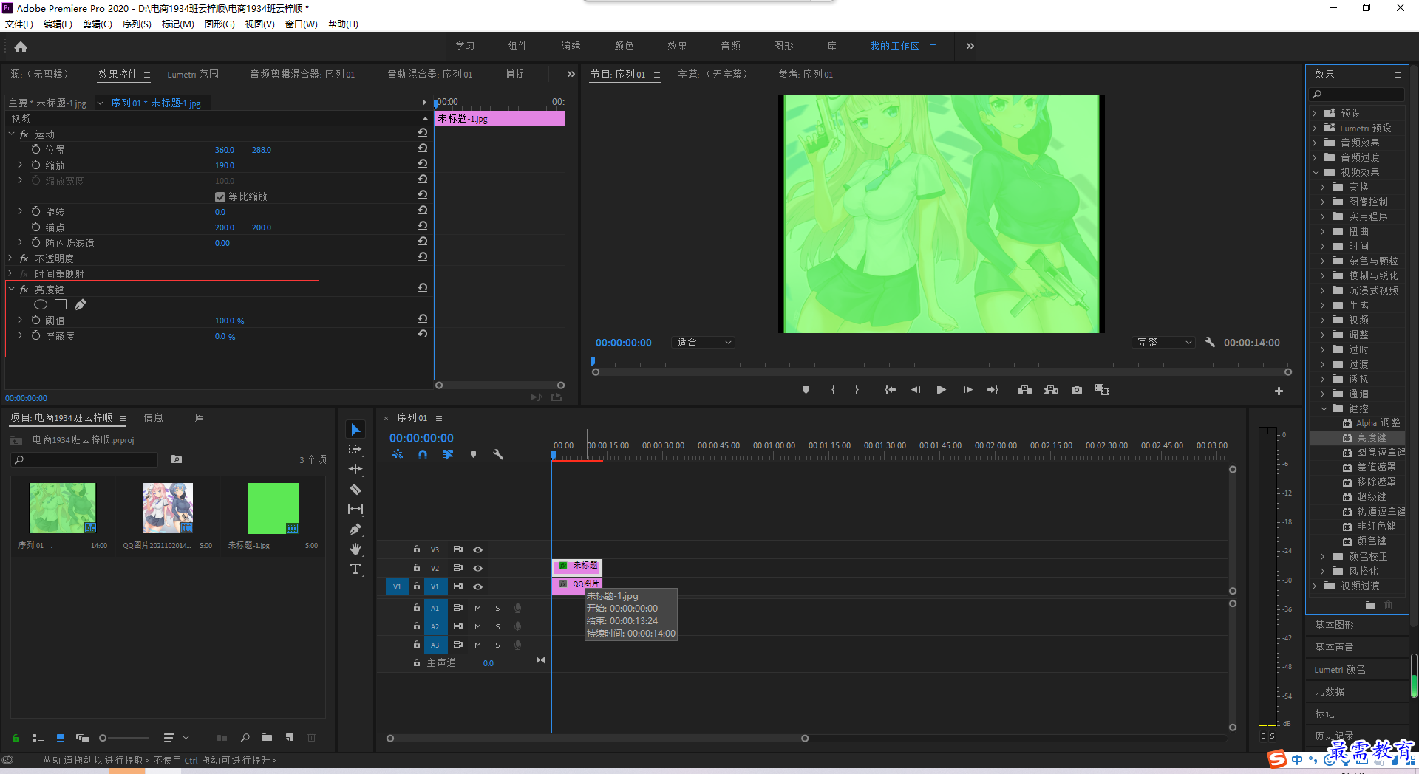Image resolution: width=1419 pixels, height=774 pixels.
Task: Select the Slip tool
Action: click(x=355, y=509)
